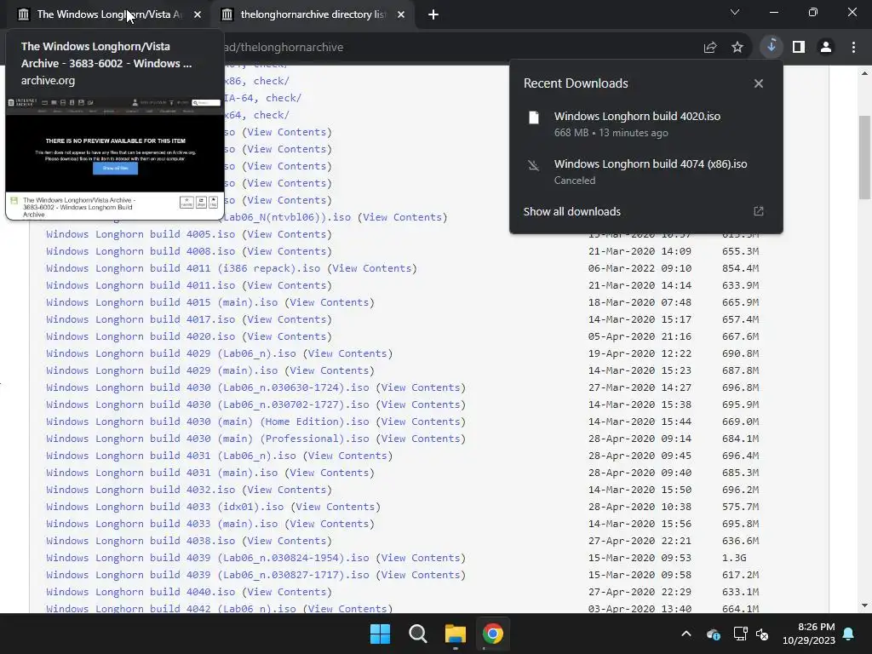The width and height of the screenshot is (872, 654).
Task: Open Windows Longhorn build 4032.iso link
Action: [141, 490]
